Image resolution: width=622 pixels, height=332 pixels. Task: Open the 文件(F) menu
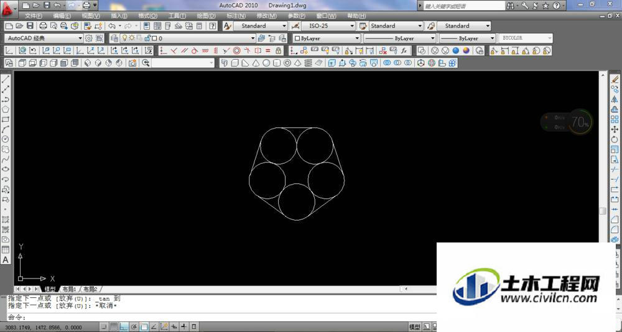click(x=34, y=16)
